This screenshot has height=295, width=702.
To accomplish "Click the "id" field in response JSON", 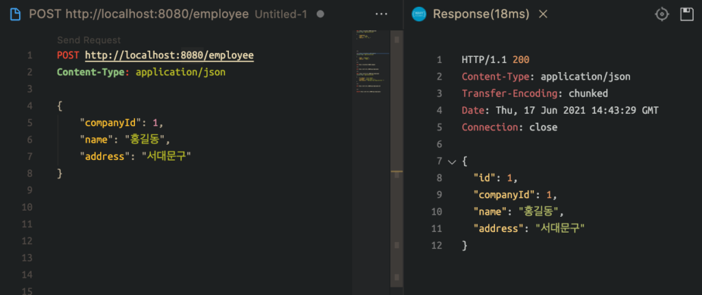I will [x=485, y=178].
